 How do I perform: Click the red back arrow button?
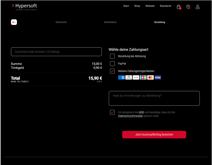click(14, 22)
